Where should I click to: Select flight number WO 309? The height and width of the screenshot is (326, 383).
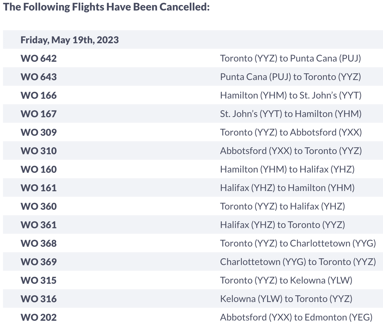pyautogui.click(x=39, y=132)
